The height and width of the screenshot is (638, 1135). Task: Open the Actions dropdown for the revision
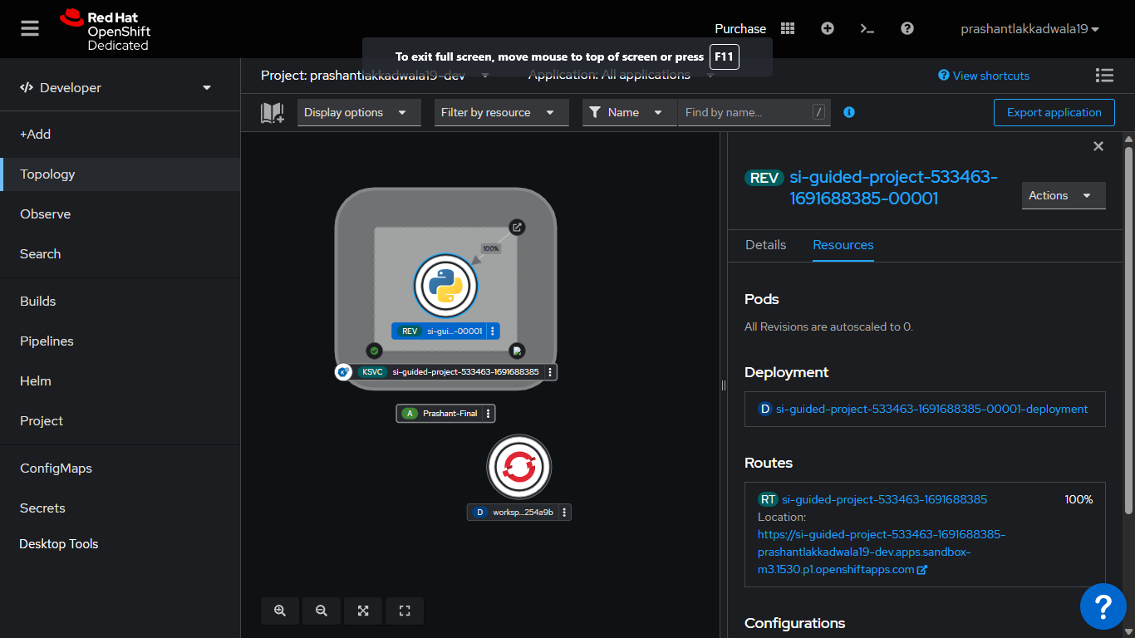tap(1063, 195)
